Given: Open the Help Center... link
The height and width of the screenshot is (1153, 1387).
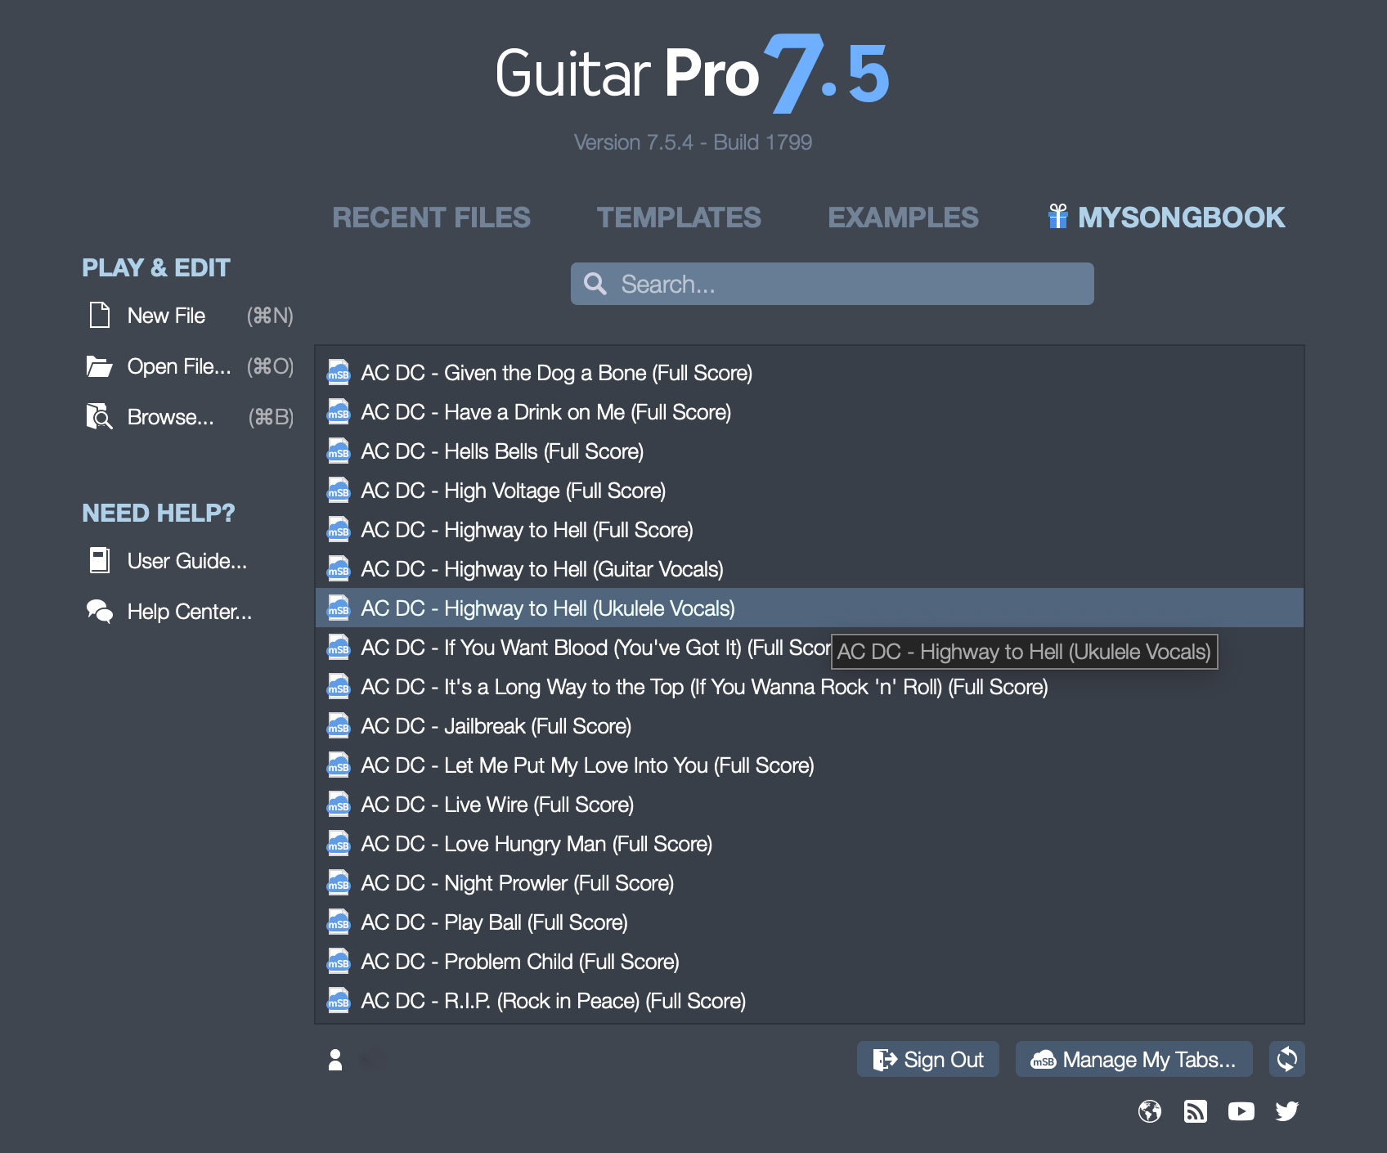Looking at the screenshot, I should click(190, 612).
